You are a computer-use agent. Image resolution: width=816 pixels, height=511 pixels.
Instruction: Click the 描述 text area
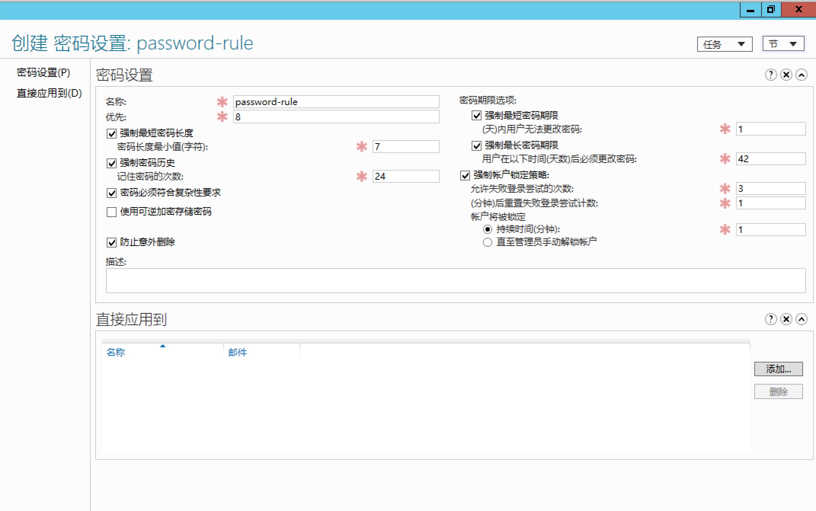click(455, 281)
